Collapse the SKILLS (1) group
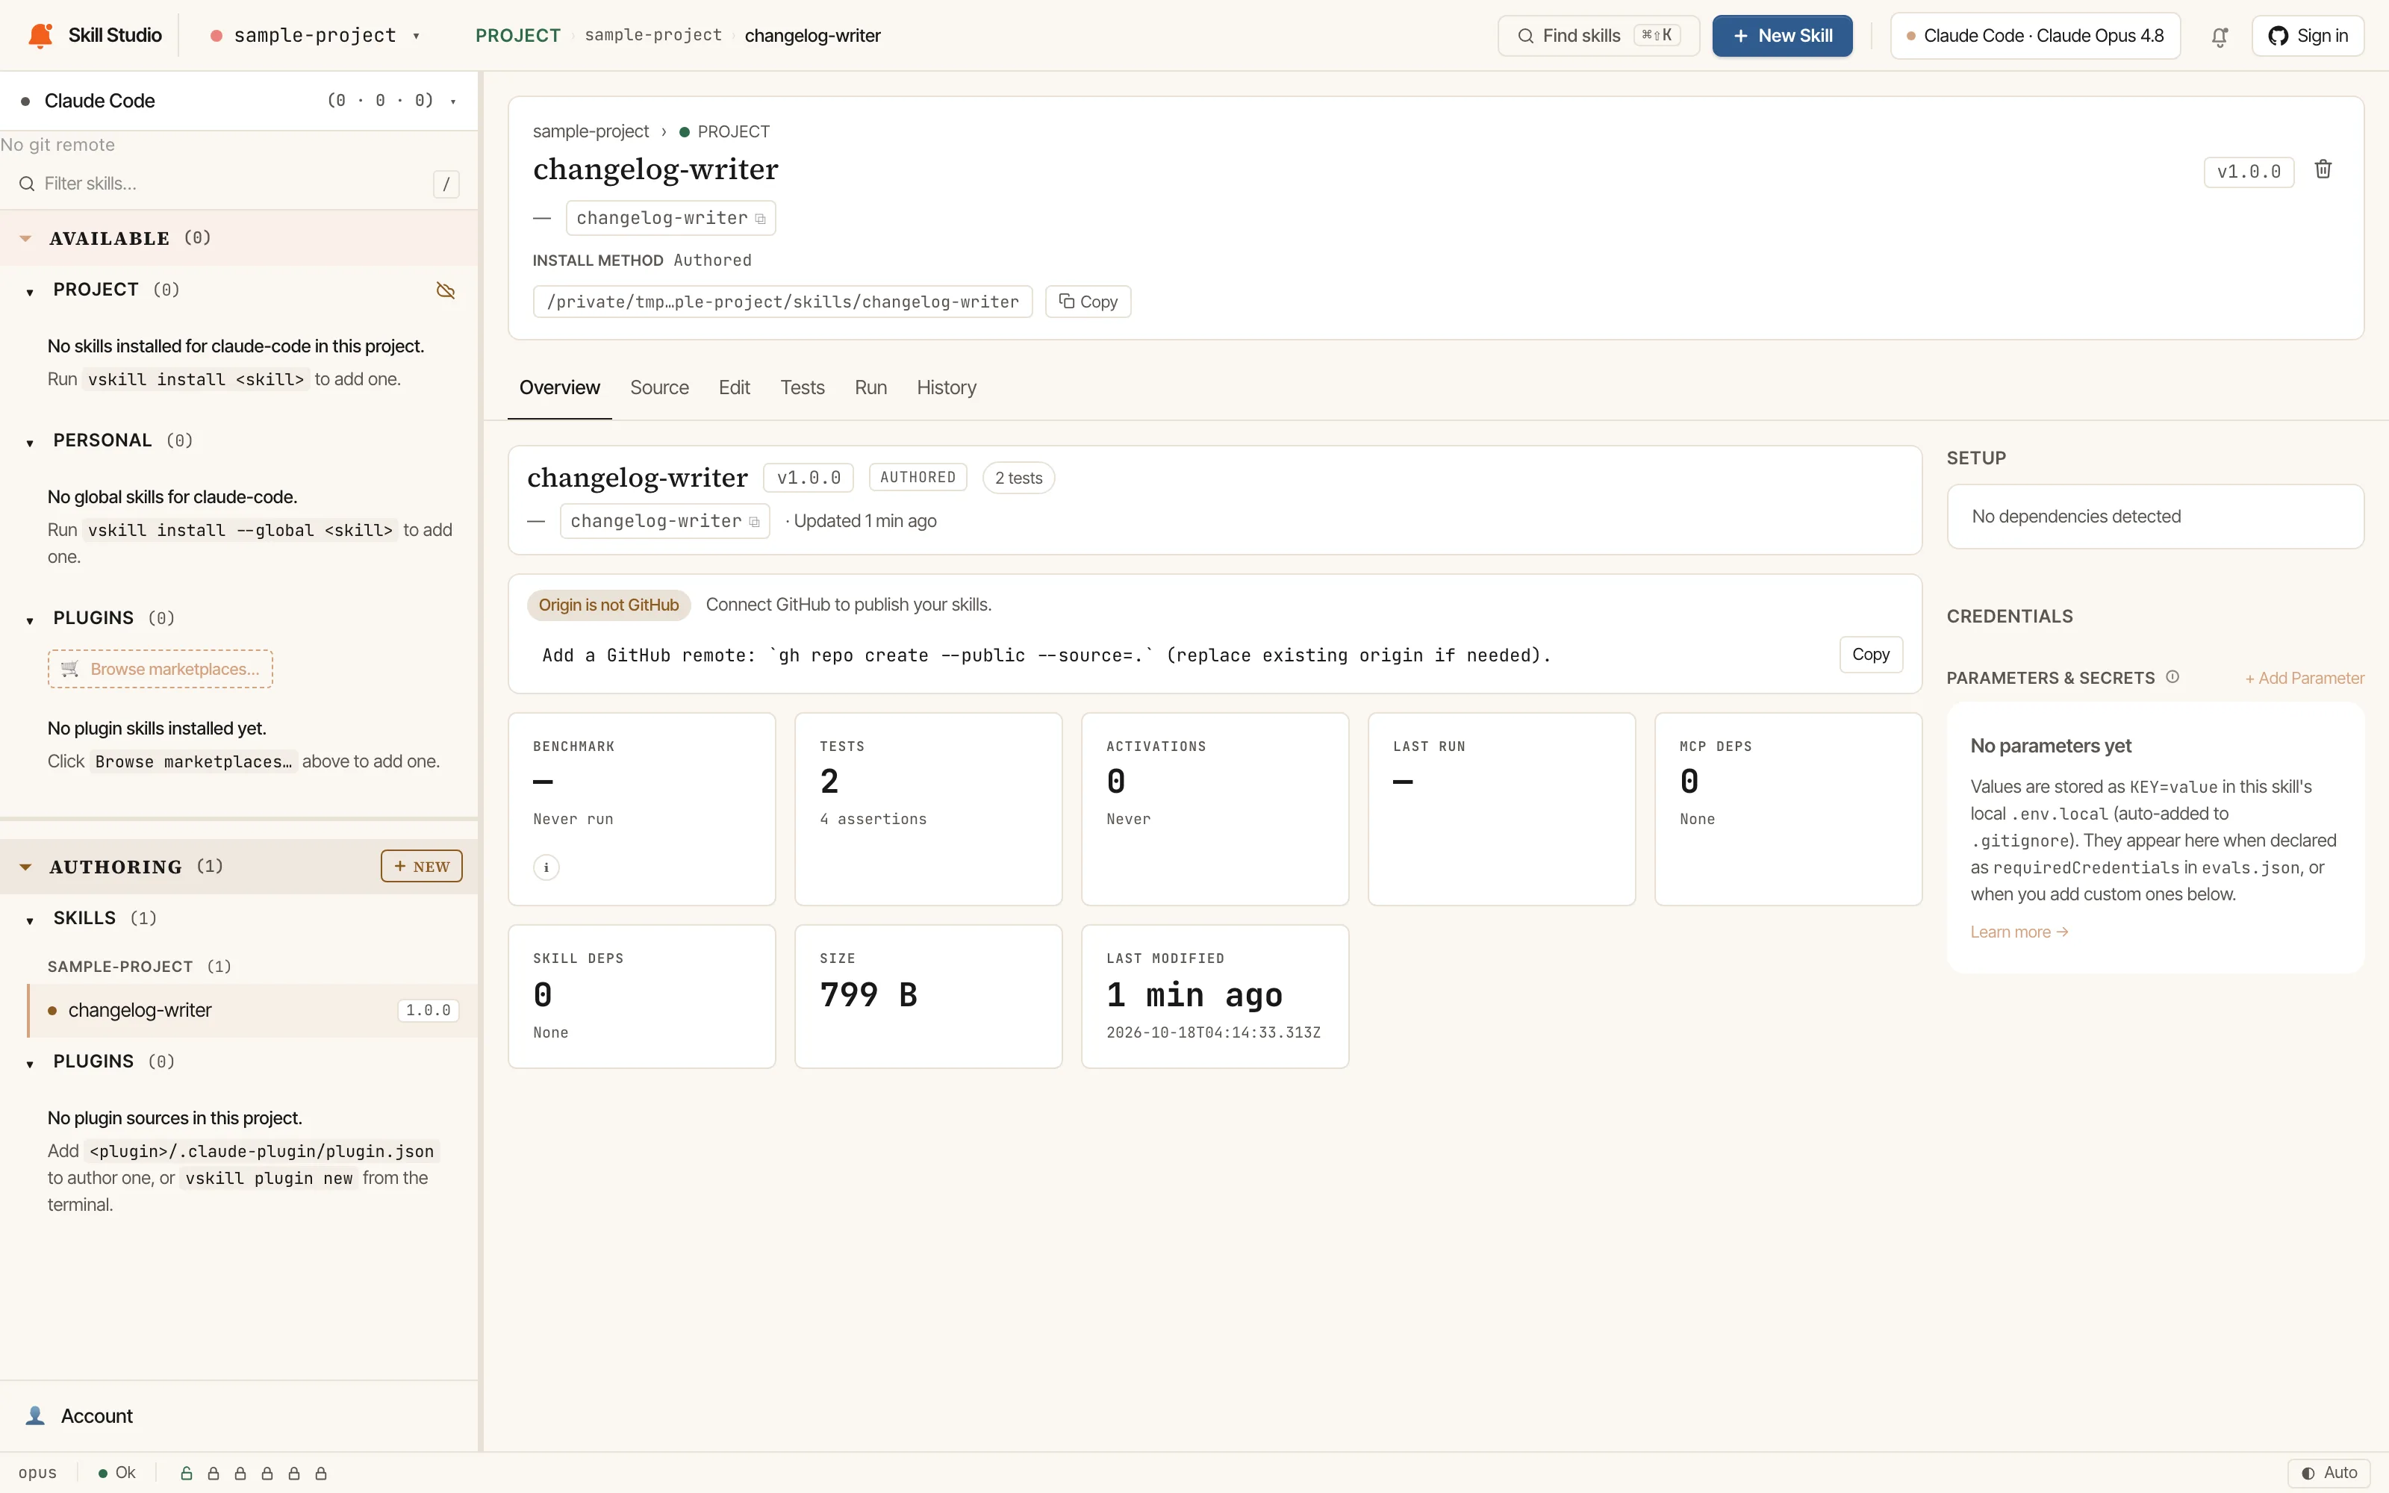 click(30, 920)
